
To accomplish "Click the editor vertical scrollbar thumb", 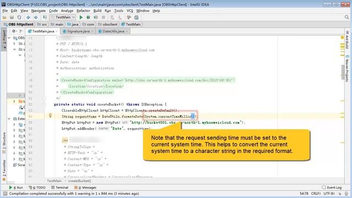I will (x=343, y=72).
